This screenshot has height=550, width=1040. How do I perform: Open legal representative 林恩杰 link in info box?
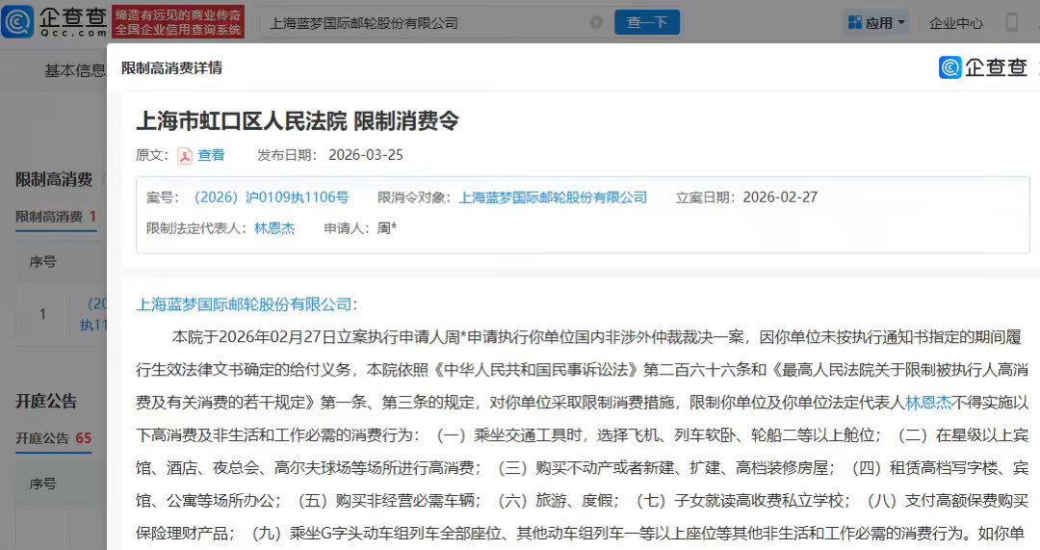click(x=273, y=228)
